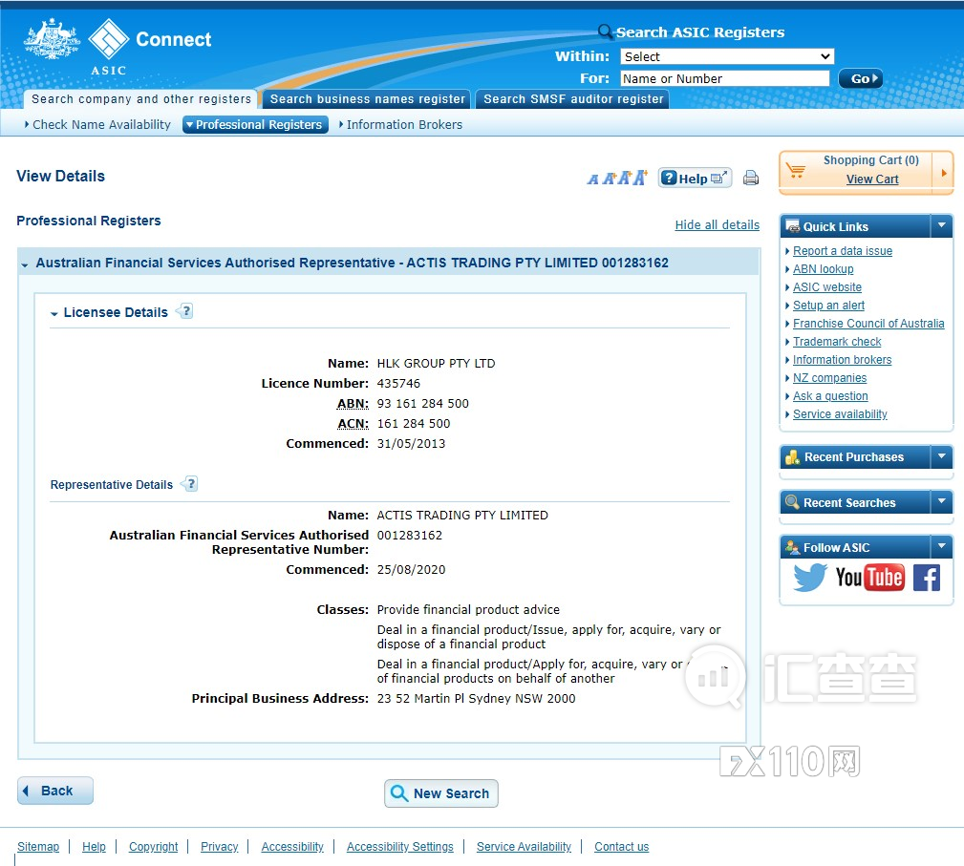Click help icon beside Representative Details

point(190,484)
